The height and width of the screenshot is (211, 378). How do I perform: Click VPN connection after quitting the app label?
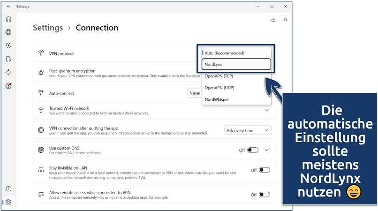pyautogui.click(x=83, y=128)
